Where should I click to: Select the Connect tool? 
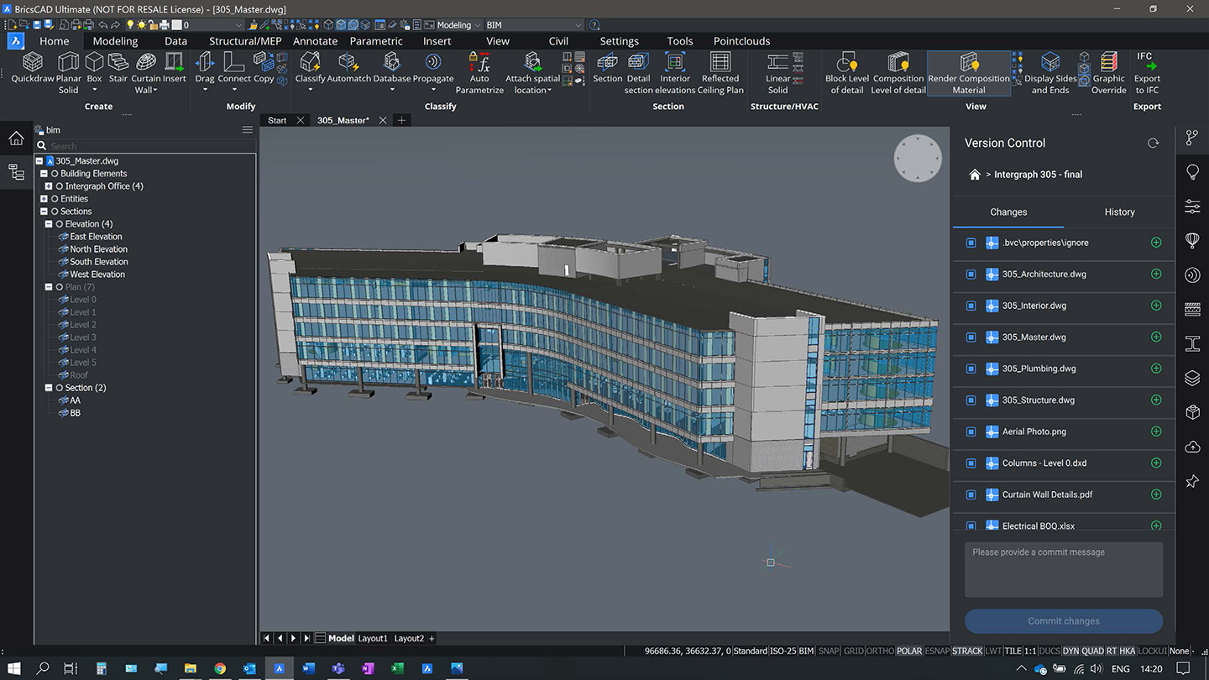(234, 69)
